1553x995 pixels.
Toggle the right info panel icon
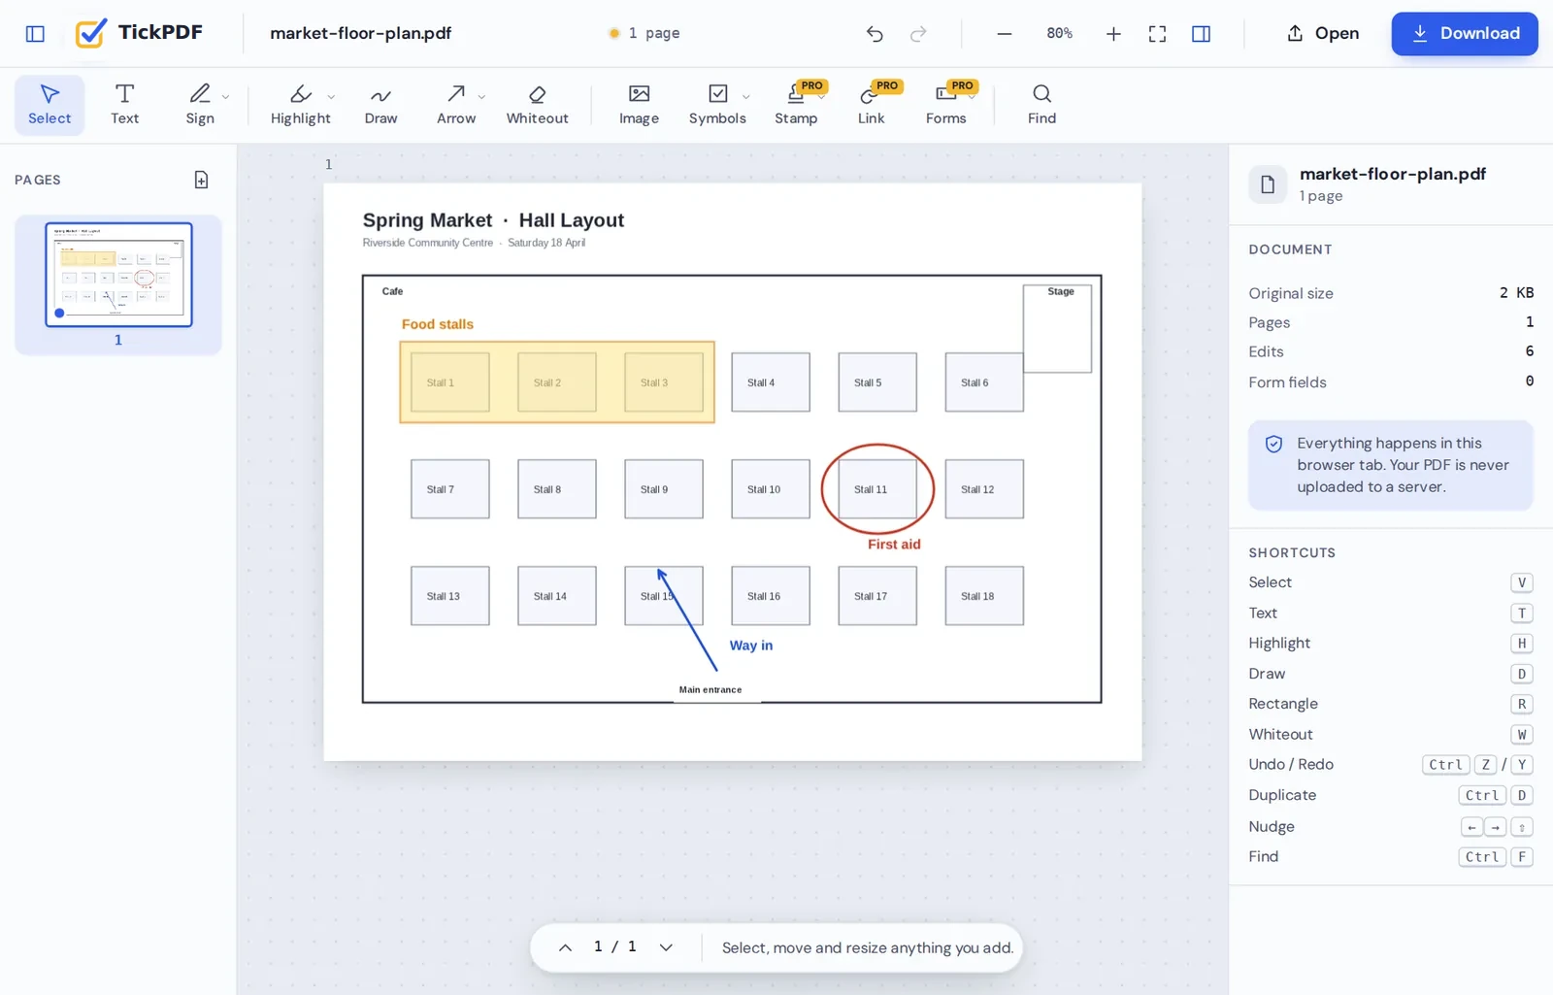click(1201, 34)
